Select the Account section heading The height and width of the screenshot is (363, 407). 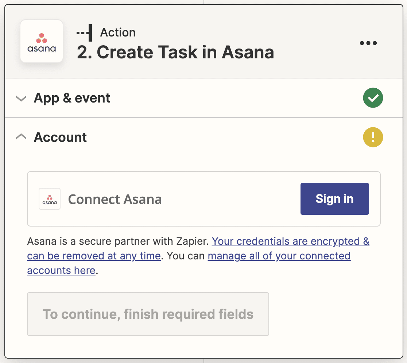tap(60, 137)
